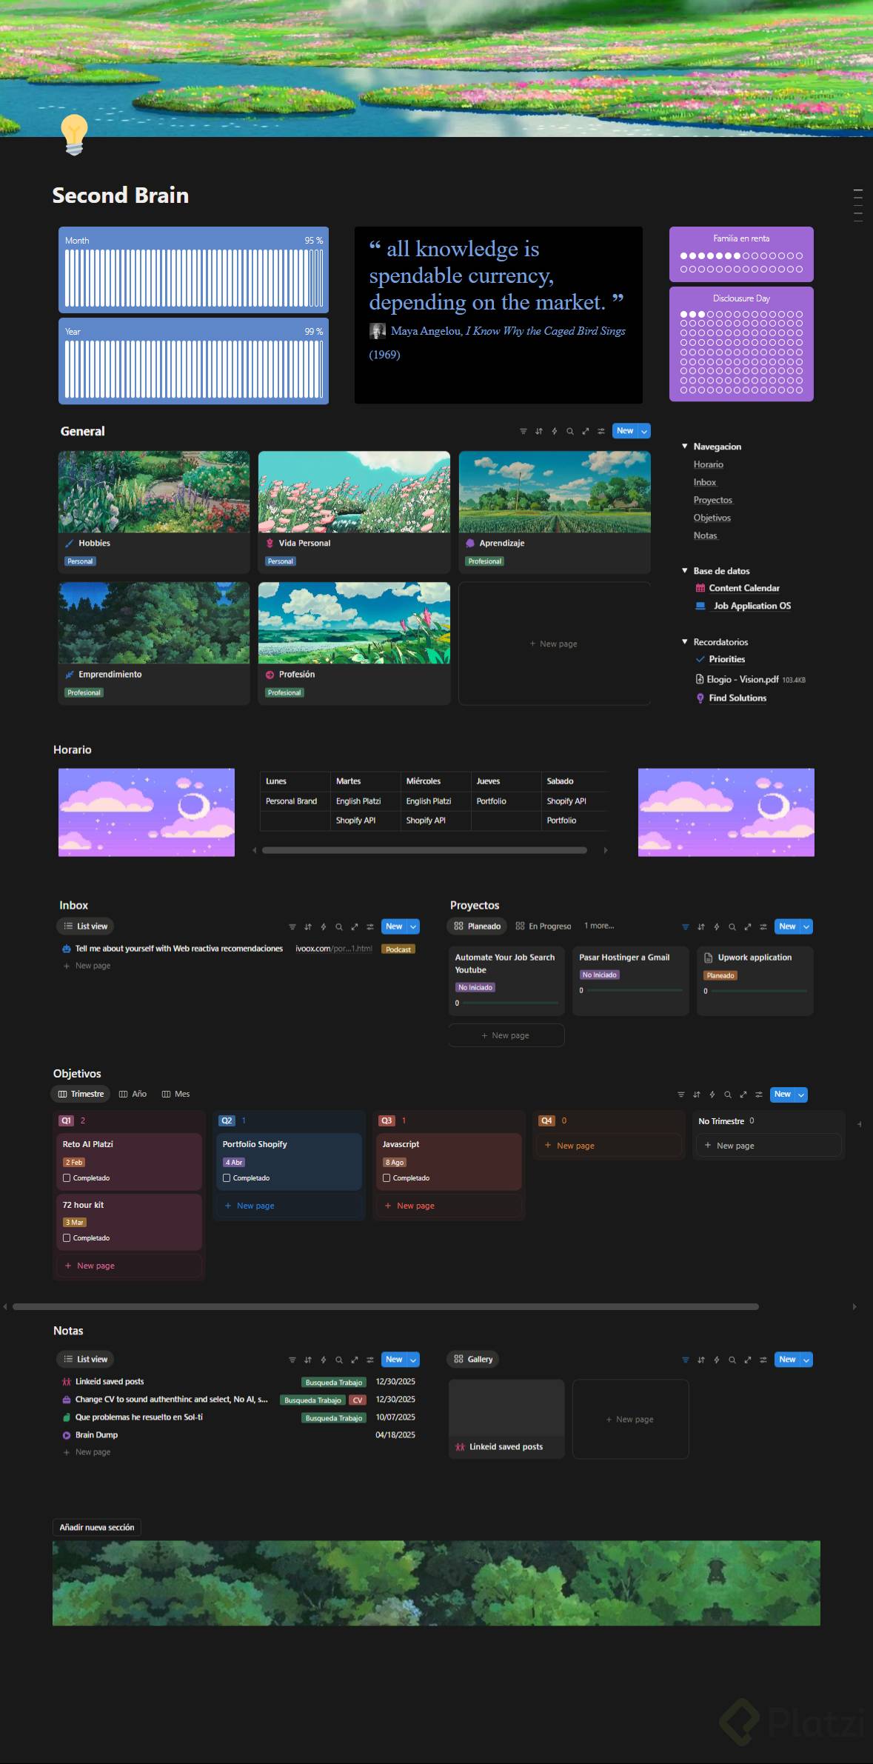Viewport: 873px width, 1764px height.
Task: Open the Vida Personal gallery card
Action: click(354, 512)
